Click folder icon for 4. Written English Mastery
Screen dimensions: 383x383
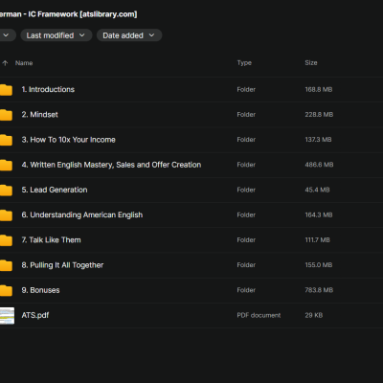(6, 166)
